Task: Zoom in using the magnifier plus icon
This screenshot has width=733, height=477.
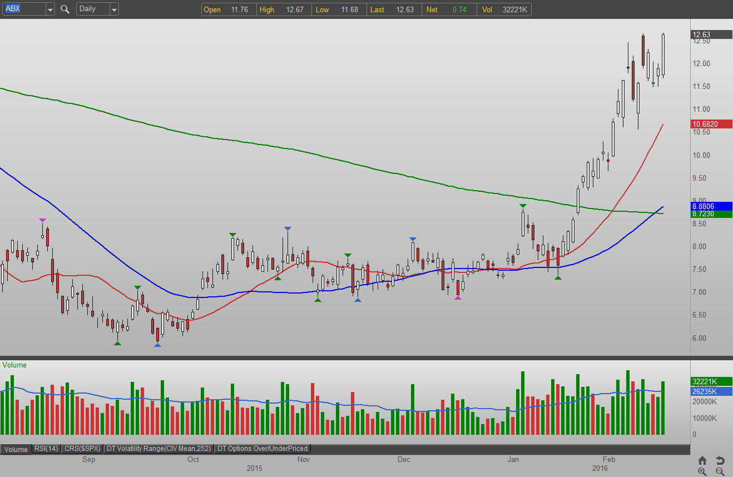Action: tap(702, 471)
